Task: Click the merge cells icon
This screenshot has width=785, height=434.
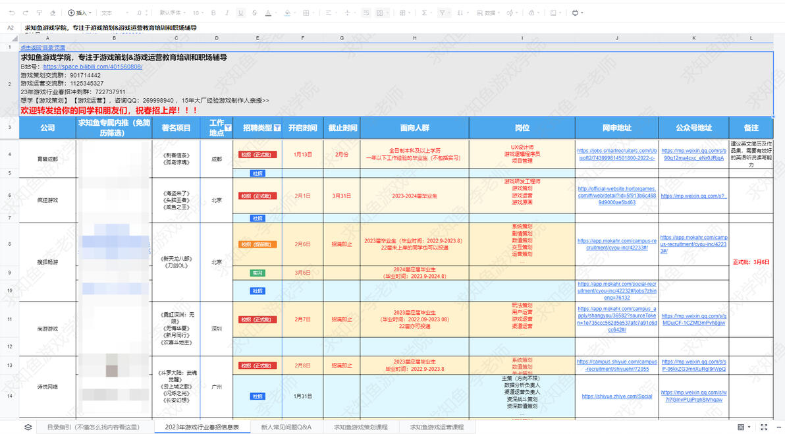Action: tap(380, 13)
